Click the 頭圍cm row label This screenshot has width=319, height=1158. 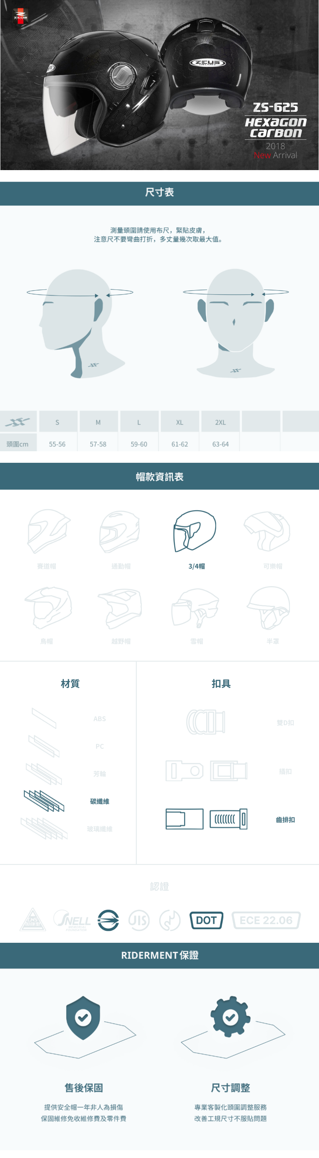[18, 443]
